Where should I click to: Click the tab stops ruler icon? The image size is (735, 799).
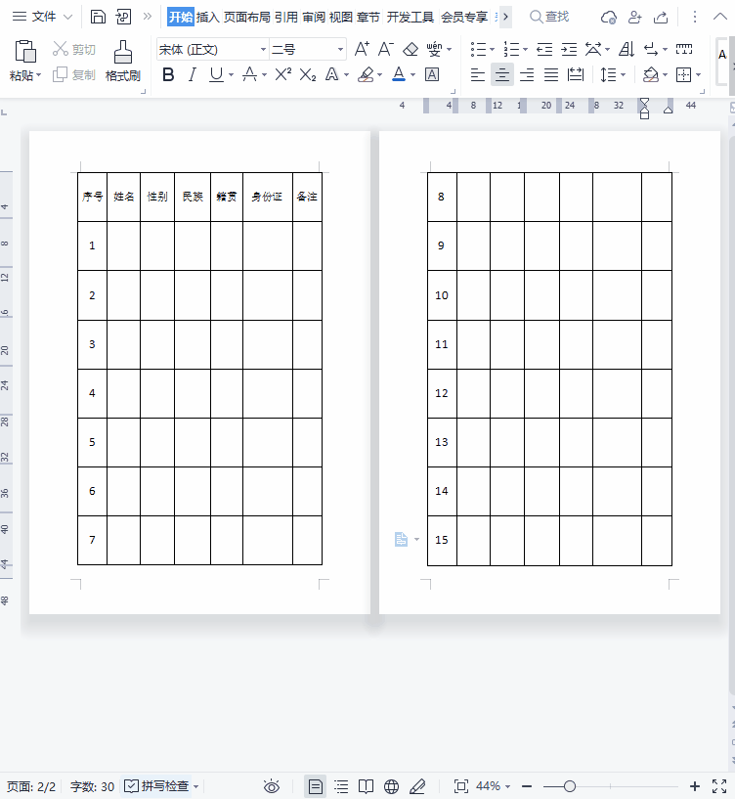[684, 50]
